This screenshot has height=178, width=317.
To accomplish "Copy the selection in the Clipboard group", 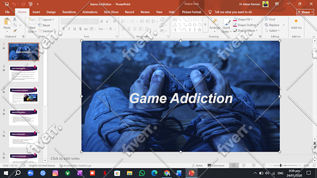I will click(15, 25).
